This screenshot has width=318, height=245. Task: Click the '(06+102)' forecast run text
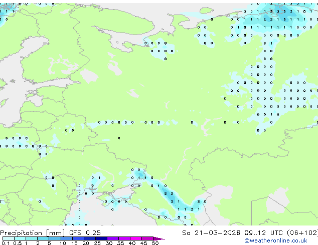click(x=302, y=233)
